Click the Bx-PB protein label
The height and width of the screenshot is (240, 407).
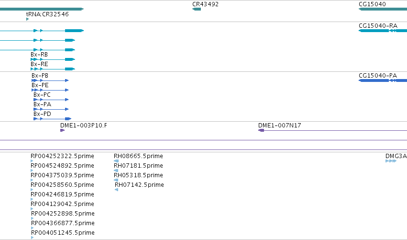40,76
